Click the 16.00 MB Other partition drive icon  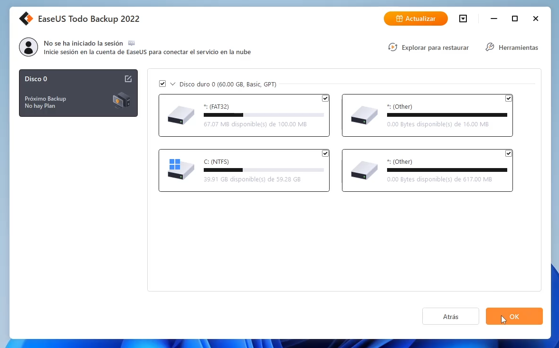[x=364, y=115]
